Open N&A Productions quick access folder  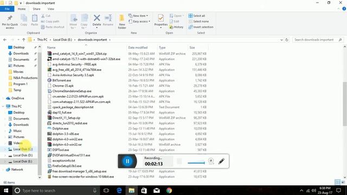tap(25, 78)
